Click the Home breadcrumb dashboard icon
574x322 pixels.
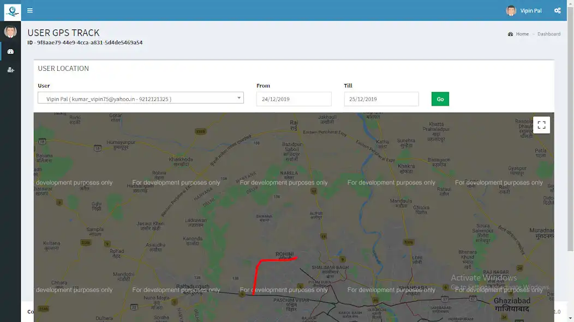click(510, 34)
